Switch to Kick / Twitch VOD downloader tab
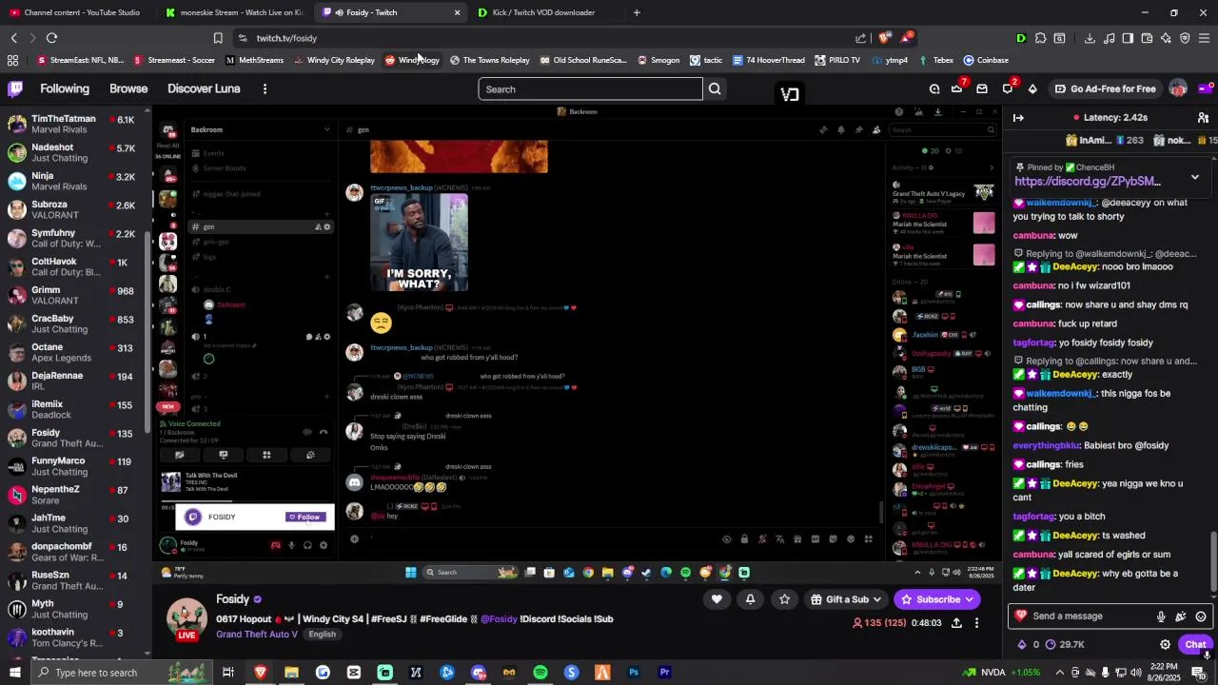 click(544, 12)
